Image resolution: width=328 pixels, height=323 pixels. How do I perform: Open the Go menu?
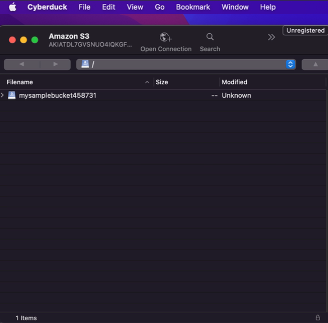(159, 7)
